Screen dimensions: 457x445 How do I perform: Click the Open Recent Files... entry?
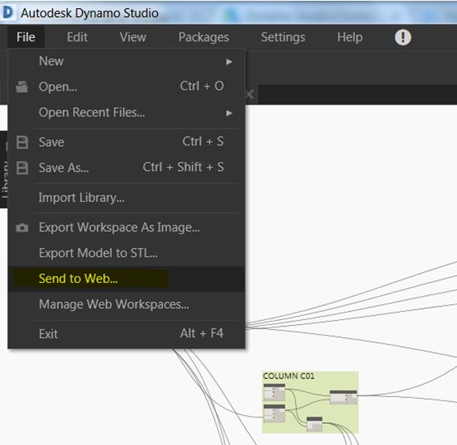pyautogui.click(x=126, y=113)
